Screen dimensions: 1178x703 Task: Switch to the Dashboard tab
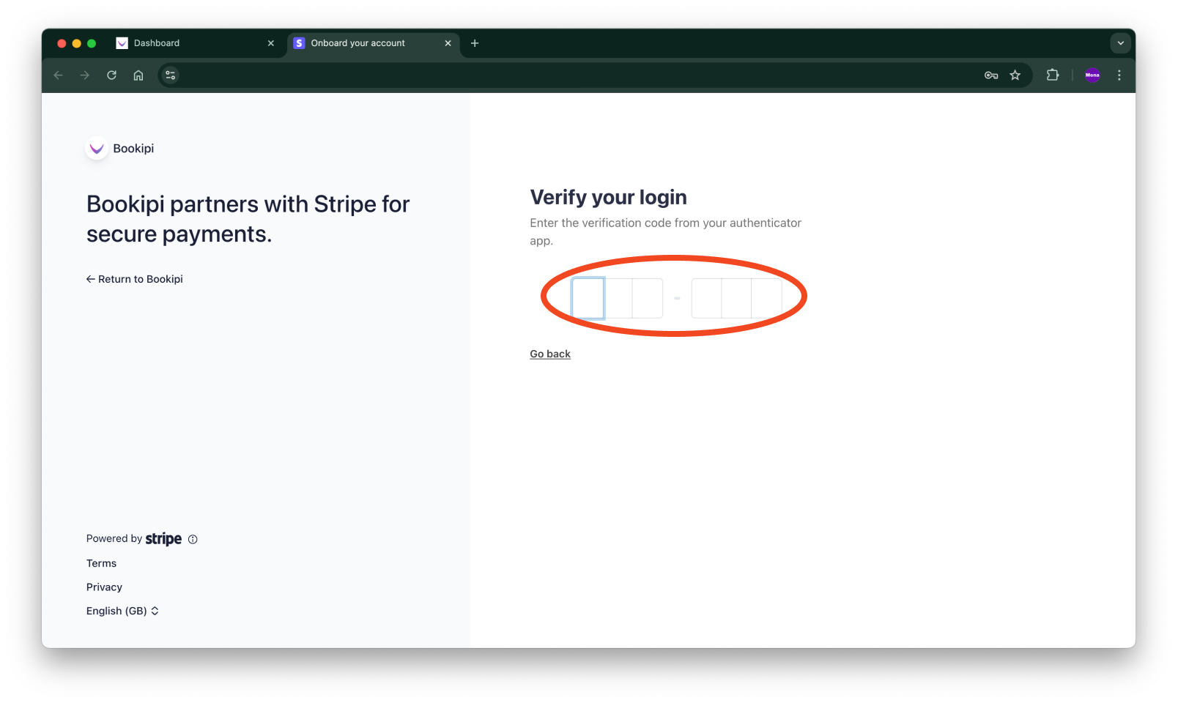click(156, 43)
